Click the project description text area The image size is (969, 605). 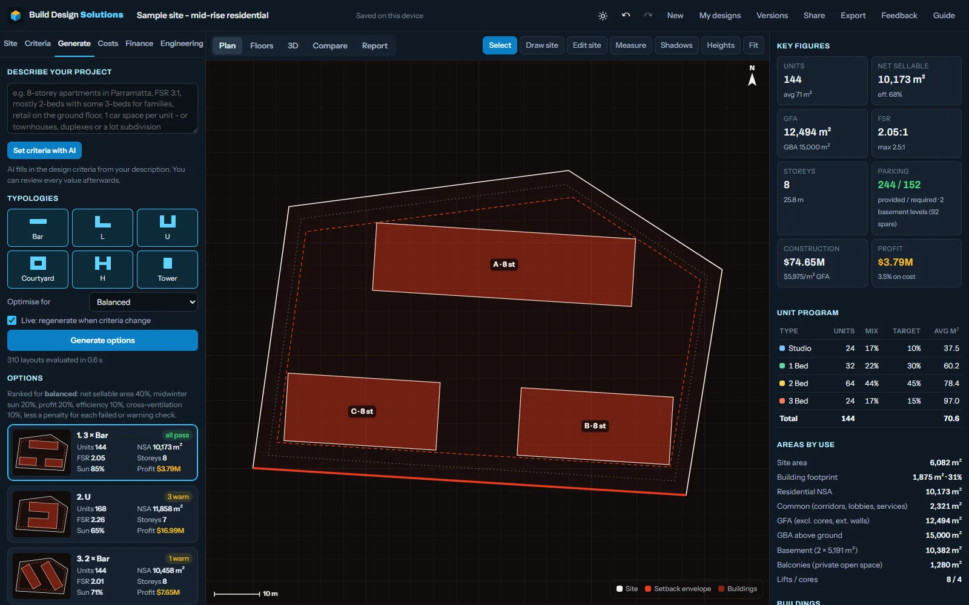(x=102, y=108)
